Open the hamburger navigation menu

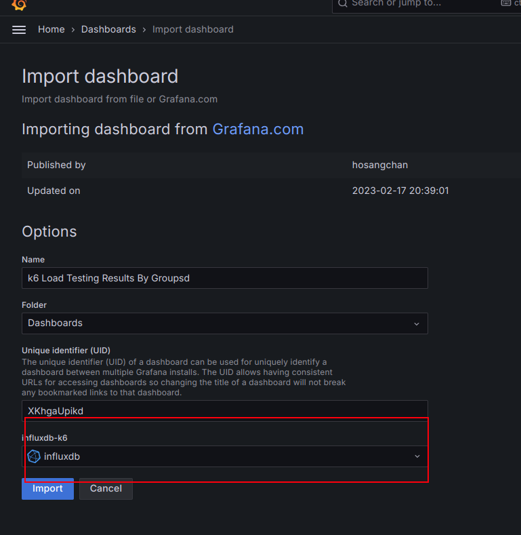tap(19, 30)
